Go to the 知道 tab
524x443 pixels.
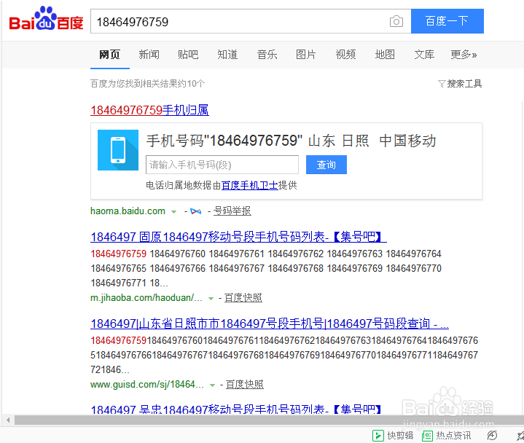tap(227, 54)
